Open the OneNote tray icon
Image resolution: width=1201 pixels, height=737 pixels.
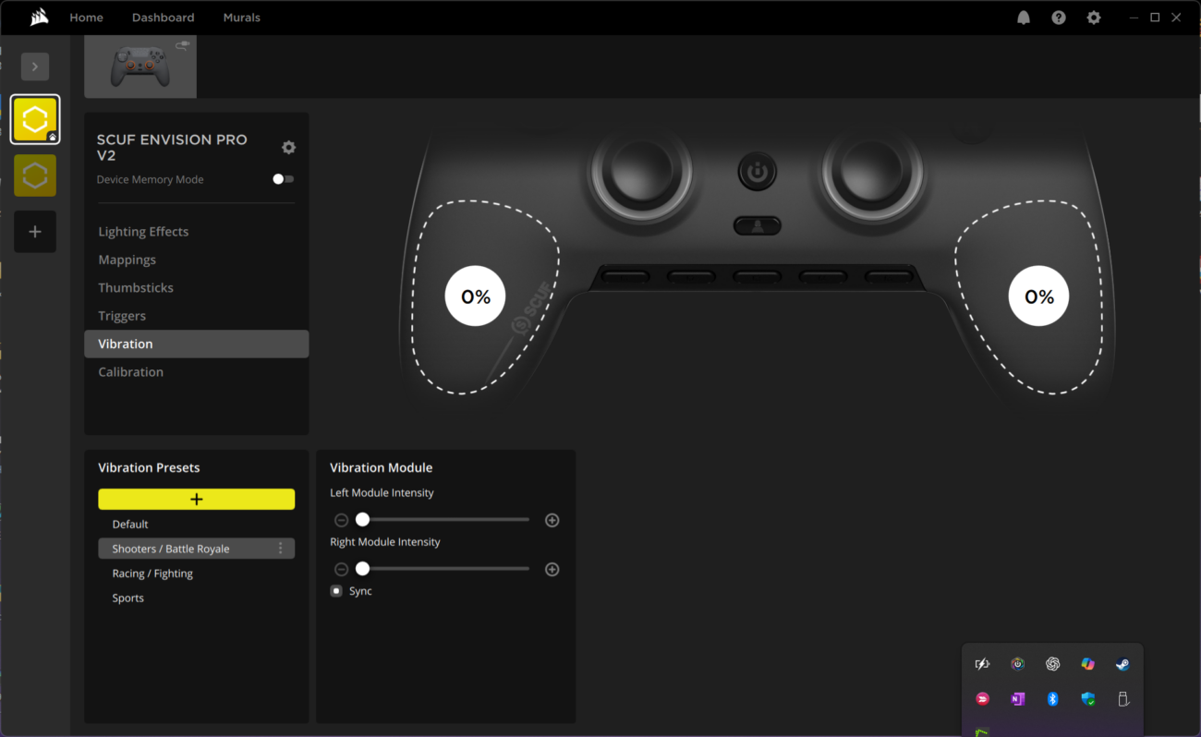1017,699
